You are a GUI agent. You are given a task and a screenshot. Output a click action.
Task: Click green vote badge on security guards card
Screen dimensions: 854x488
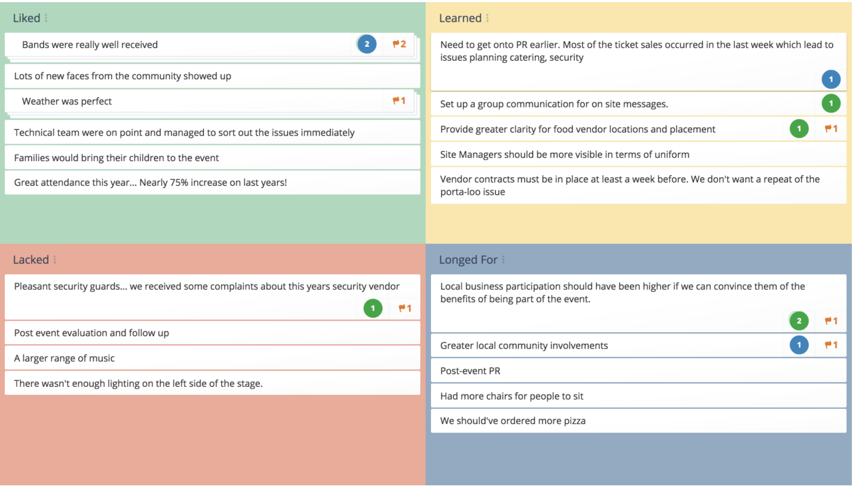click(373, 308)
